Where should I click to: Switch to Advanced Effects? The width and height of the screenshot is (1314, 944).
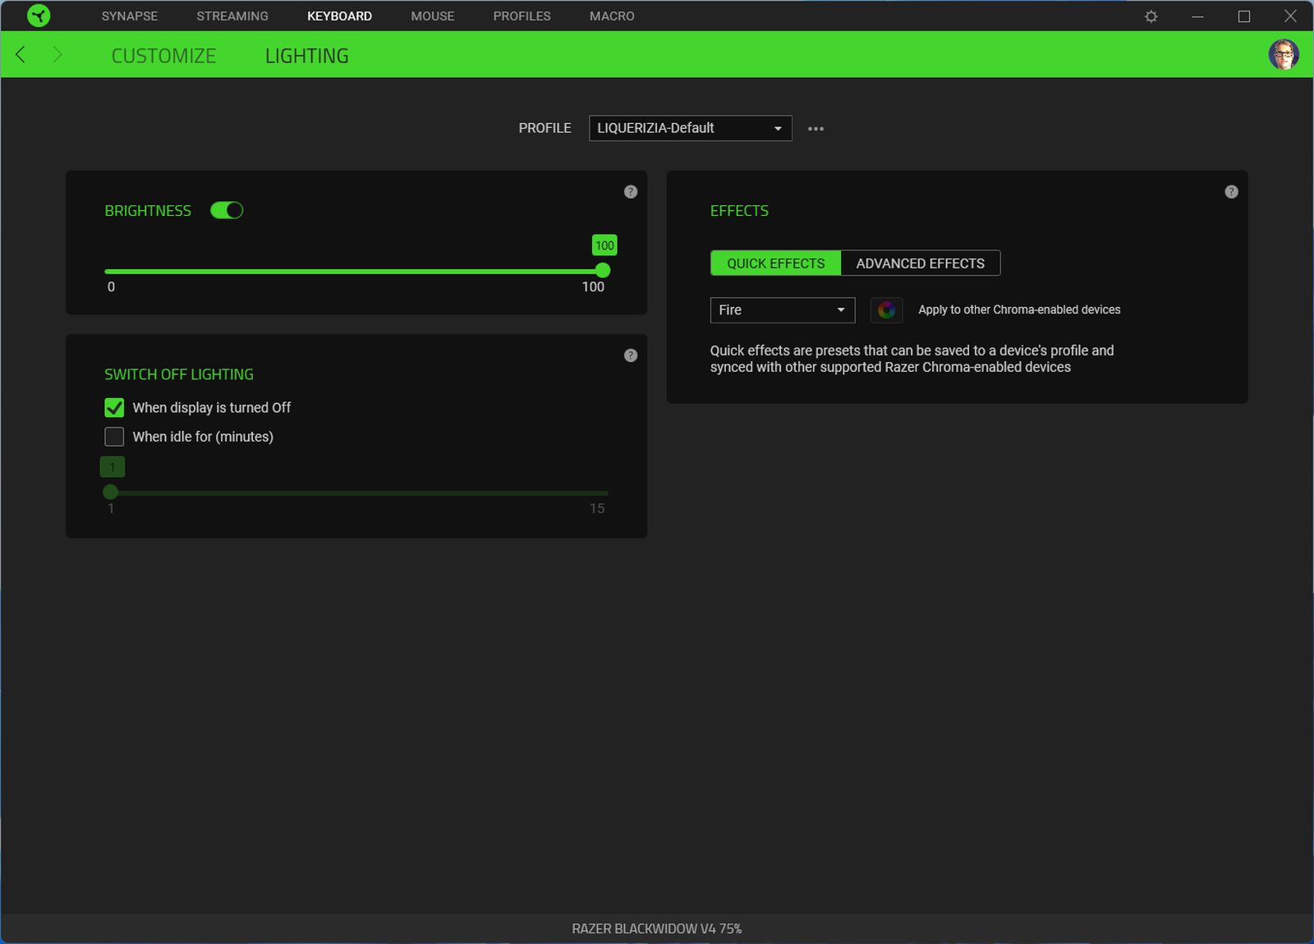(921, 263)
